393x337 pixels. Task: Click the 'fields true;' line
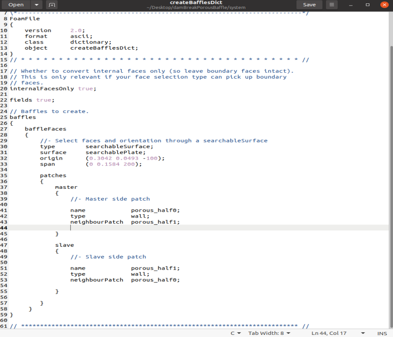[x=32, y=100]
